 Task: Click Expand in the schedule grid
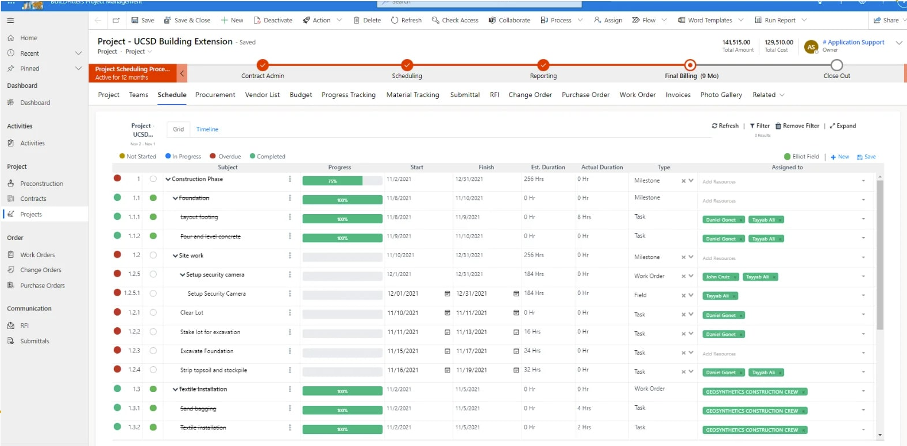click(843, 126)
